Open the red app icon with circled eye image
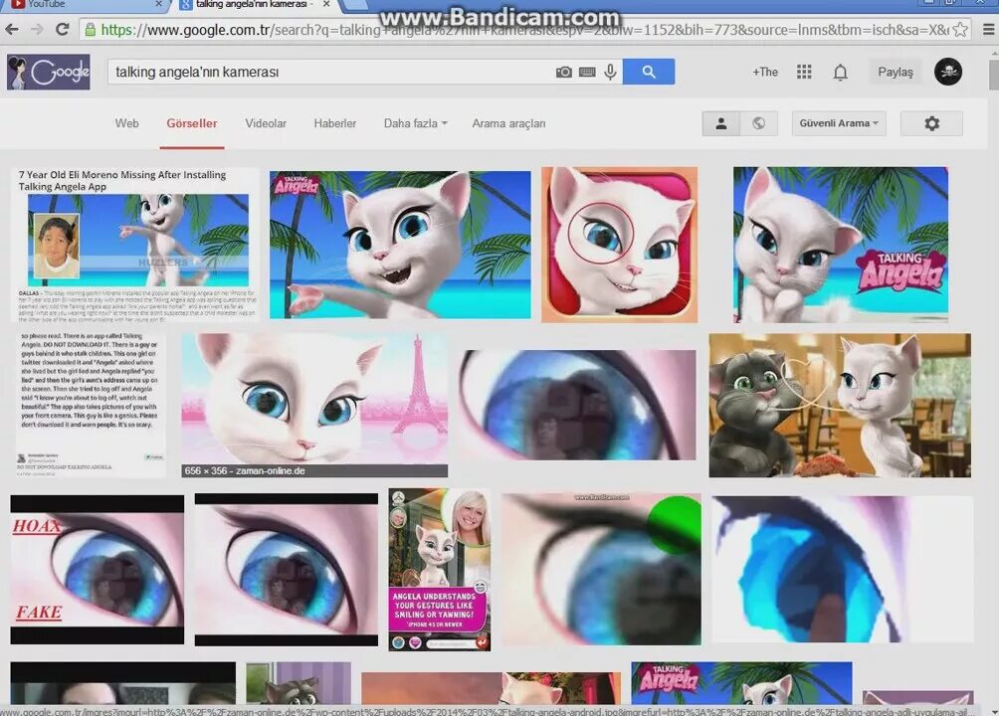The height and width of the screenshot is (716, 999). pos(619,245)
